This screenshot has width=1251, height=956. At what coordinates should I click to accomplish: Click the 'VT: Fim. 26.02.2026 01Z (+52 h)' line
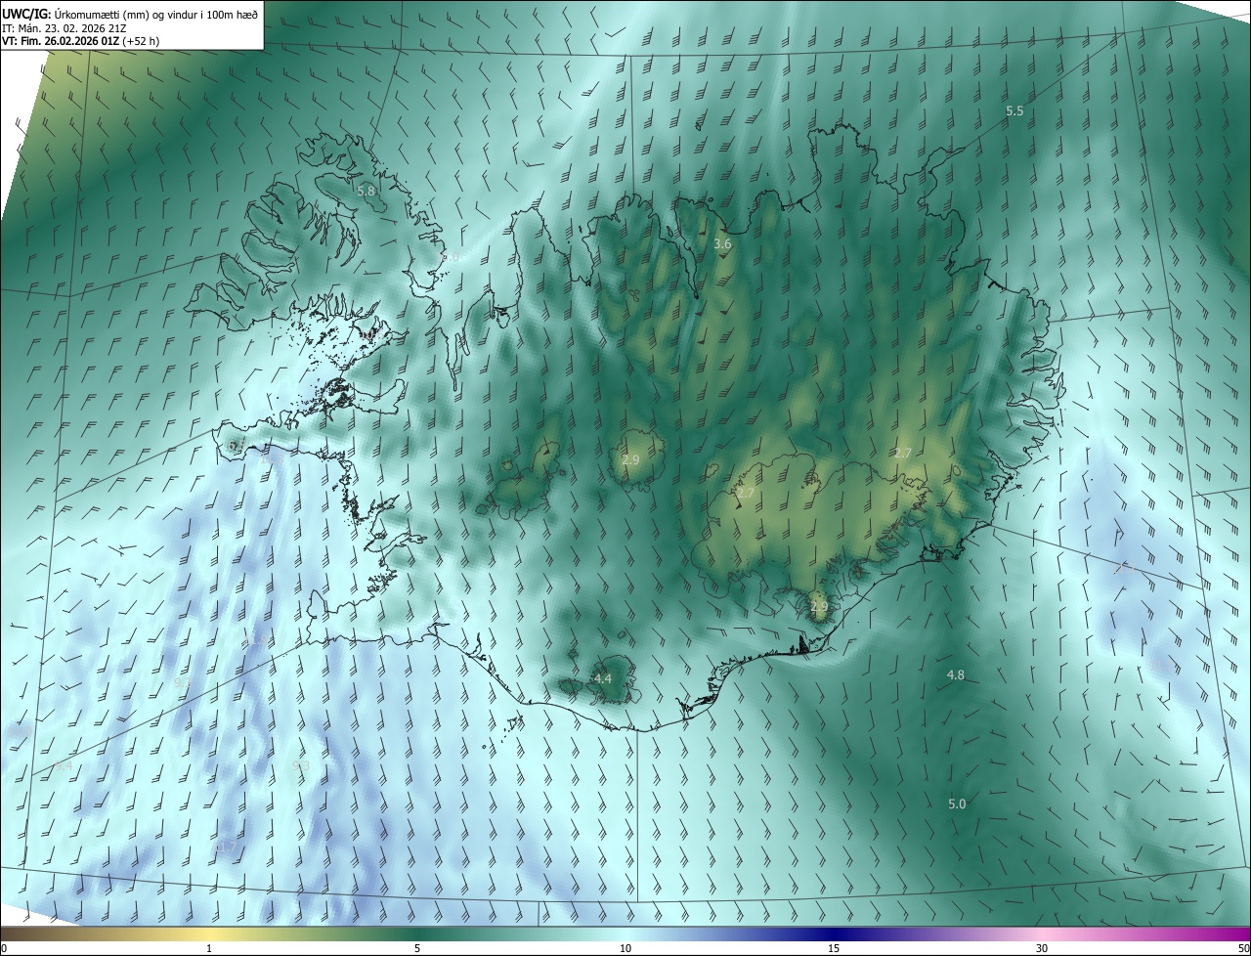click(x=81, y=41)
